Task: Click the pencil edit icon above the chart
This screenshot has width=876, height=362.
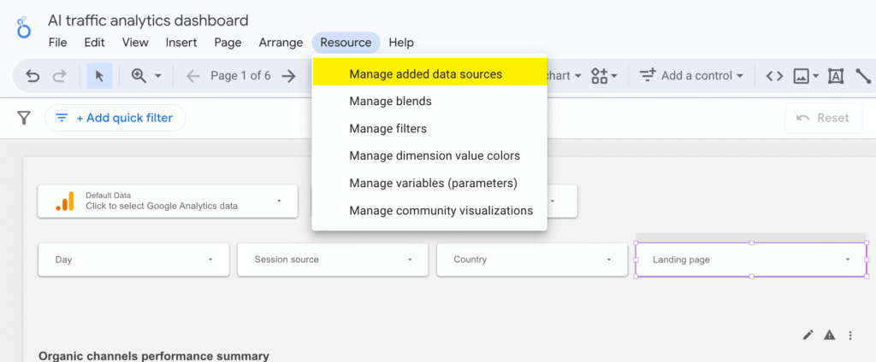Action: tap(808, 335)
